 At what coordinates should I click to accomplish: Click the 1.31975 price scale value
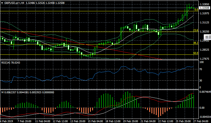click(204, 13)
